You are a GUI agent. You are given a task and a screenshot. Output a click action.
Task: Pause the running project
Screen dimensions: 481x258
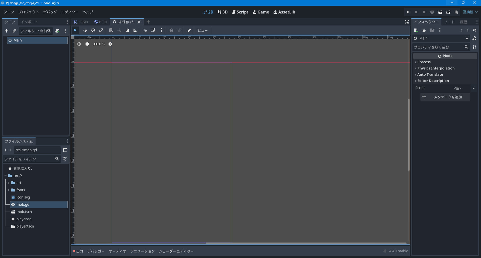pos(416,12)
